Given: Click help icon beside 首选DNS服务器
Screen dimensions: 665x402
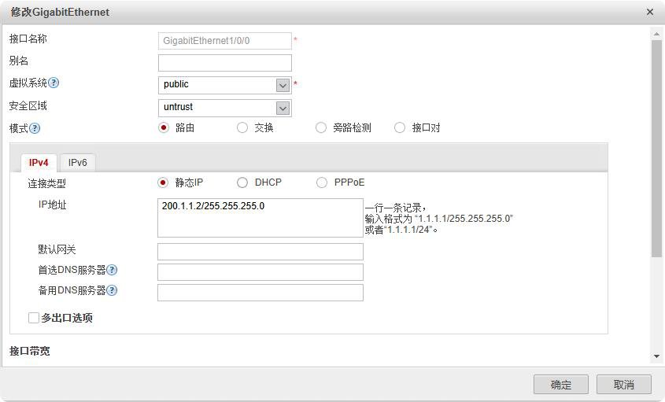Looking at the screenshot, I should (x=113, y=270).
